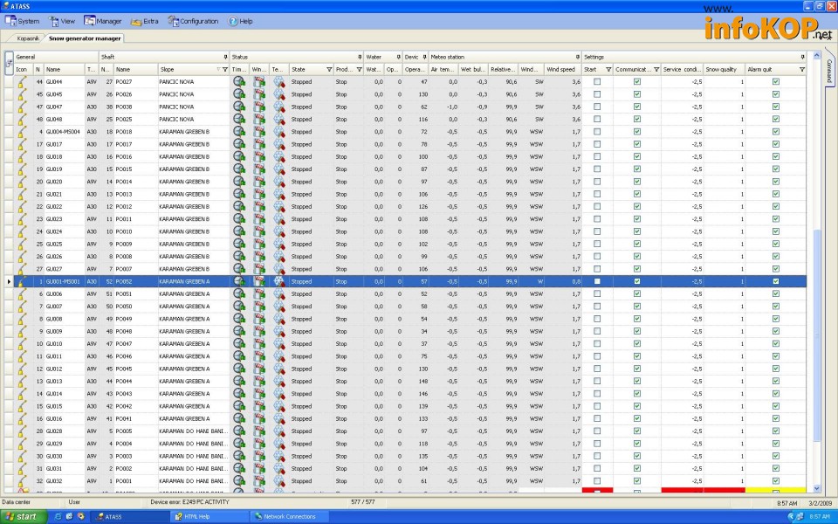The width and height of the screenshot is (838, 524).
Task: Toggle the Communication checkbox for GU021
Action: pyautogui.click(x=637, y=194)
